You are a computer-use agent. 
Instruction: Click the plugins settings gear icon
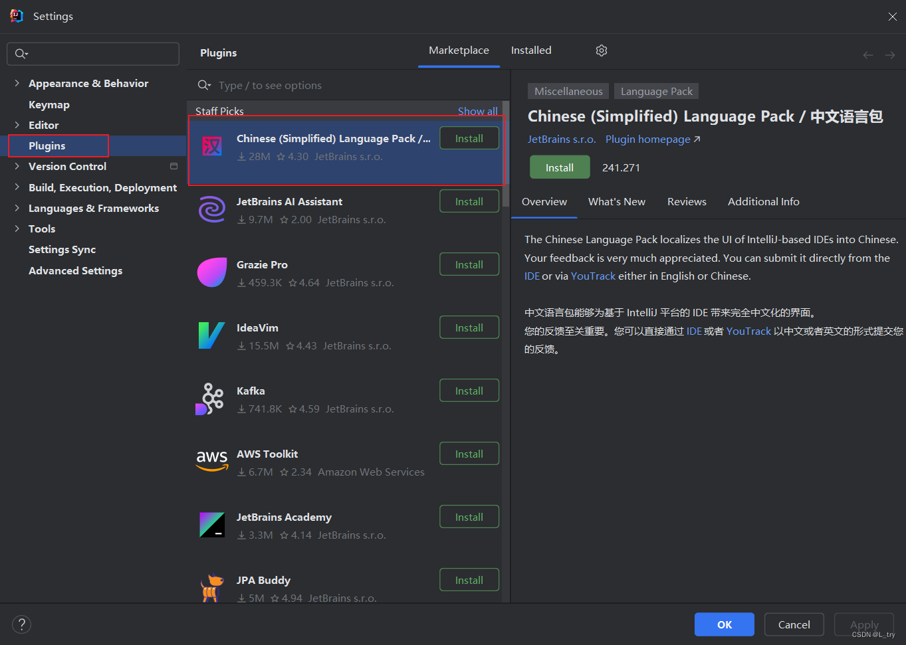click(602, 50)
